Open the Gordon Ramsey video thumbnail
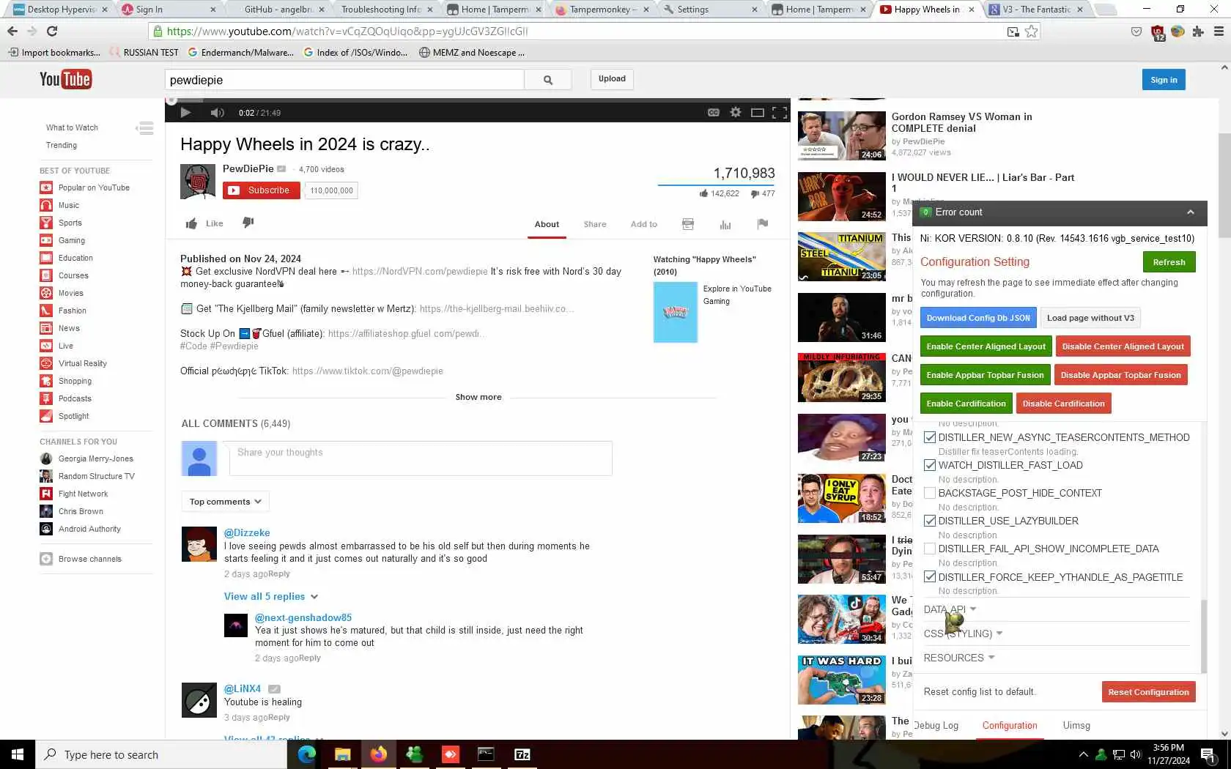 (841, 135)
